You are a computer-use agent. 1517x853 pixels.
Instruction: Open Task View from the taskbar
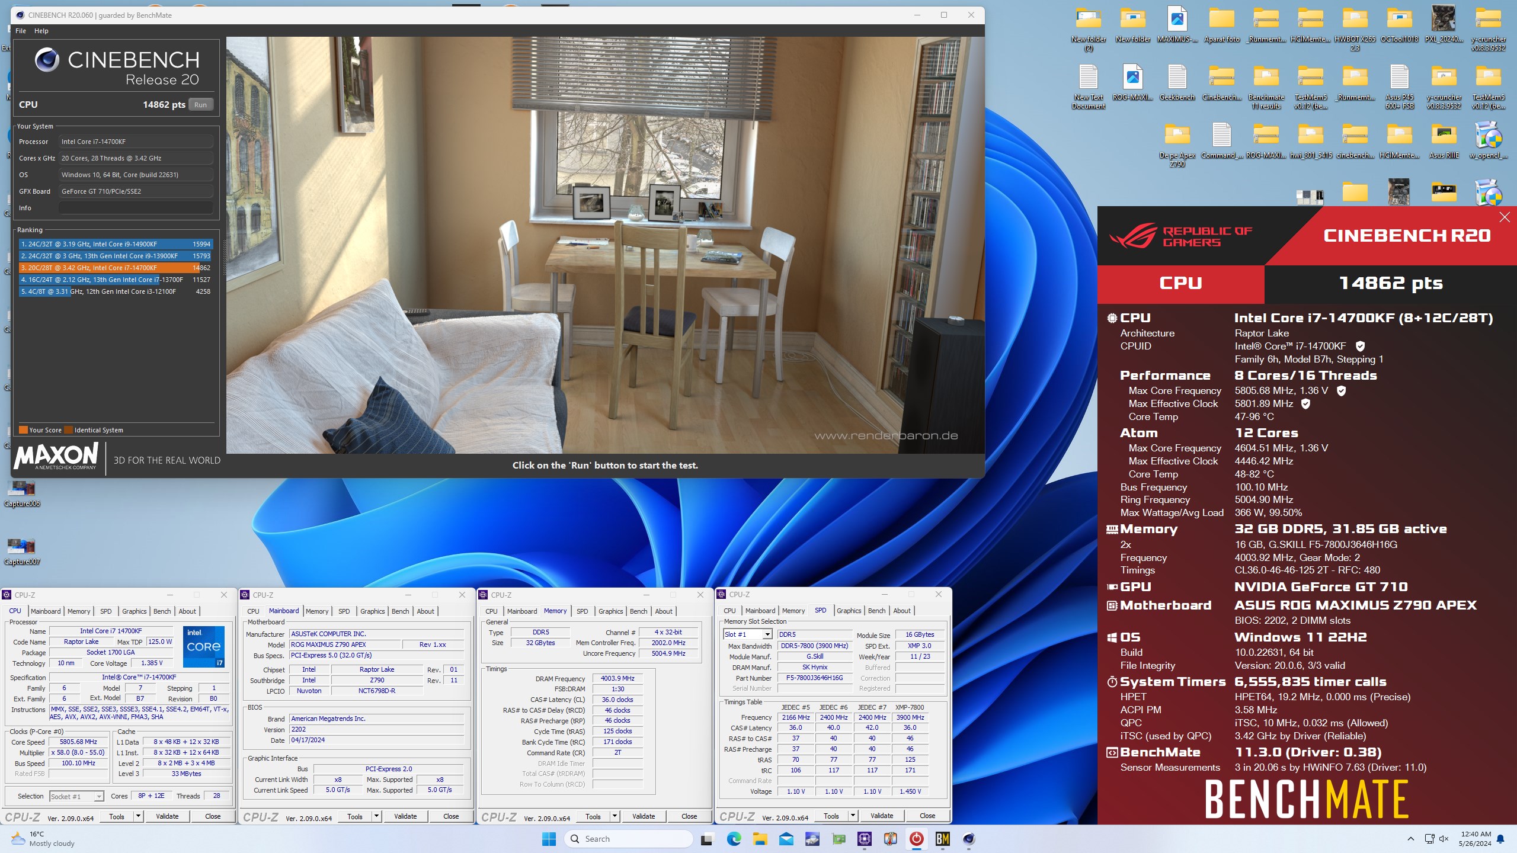706,839
